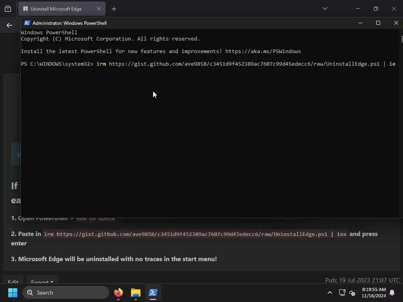Click the irm command line in PowerShell

pos(246,64)
